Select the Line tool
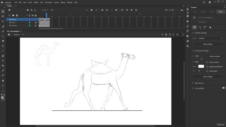226x127 pixels. 3,51
